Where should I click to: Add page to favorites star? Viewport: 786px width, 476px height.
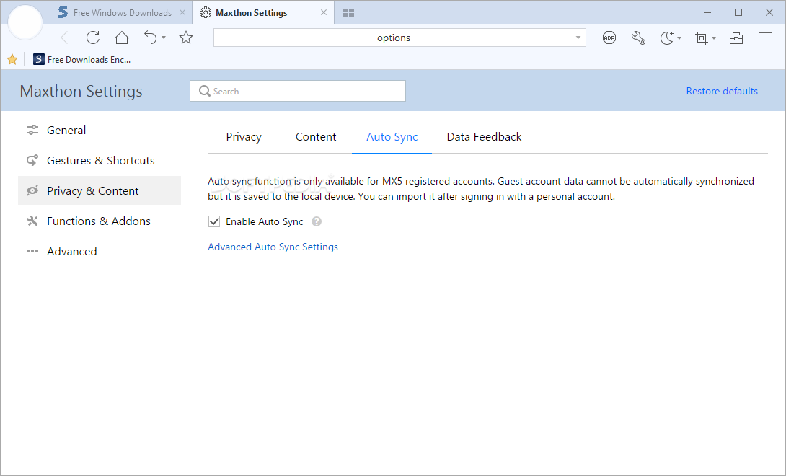pyautogui.click(x=186, y=38)
